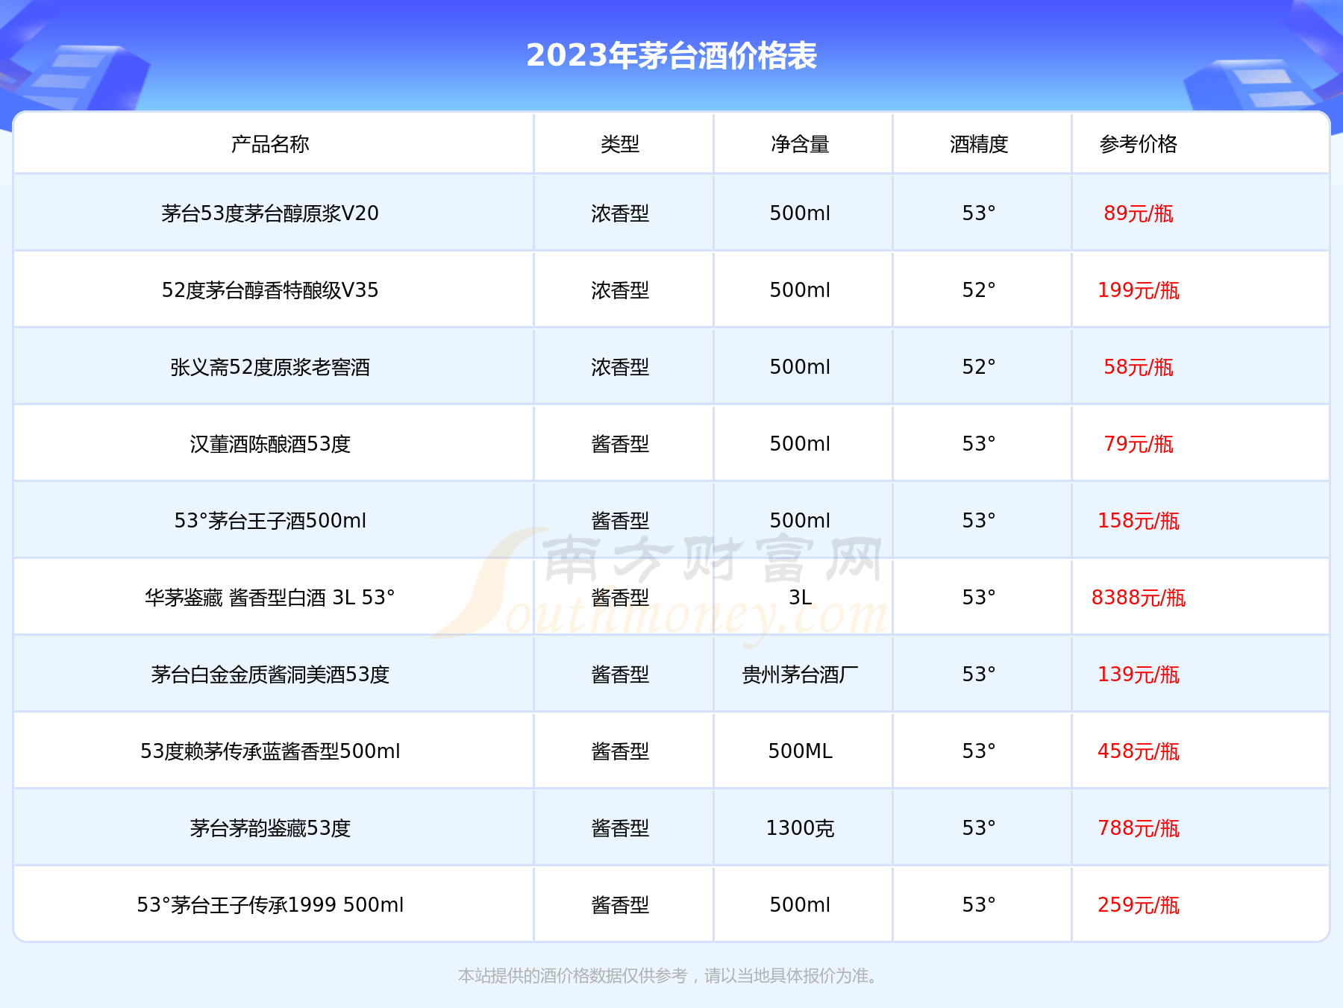This screenshot has height=1008, width=1343.
Task: Select product name 茅台53度茅台醇原浆V20
Action: pos(270,213)
